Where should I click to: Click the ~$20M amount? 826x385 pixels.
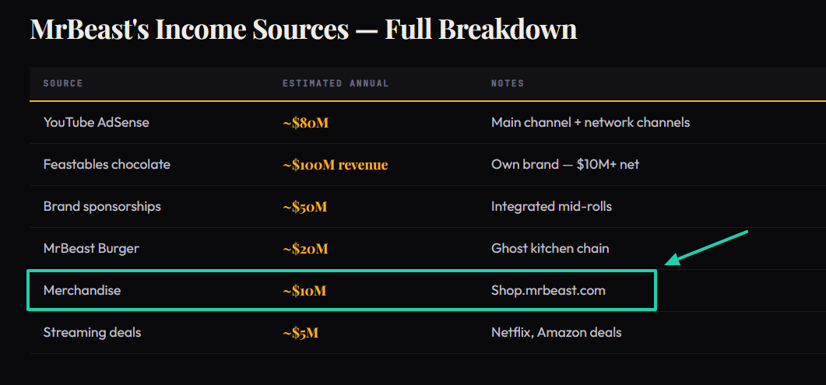coord(305,248)
